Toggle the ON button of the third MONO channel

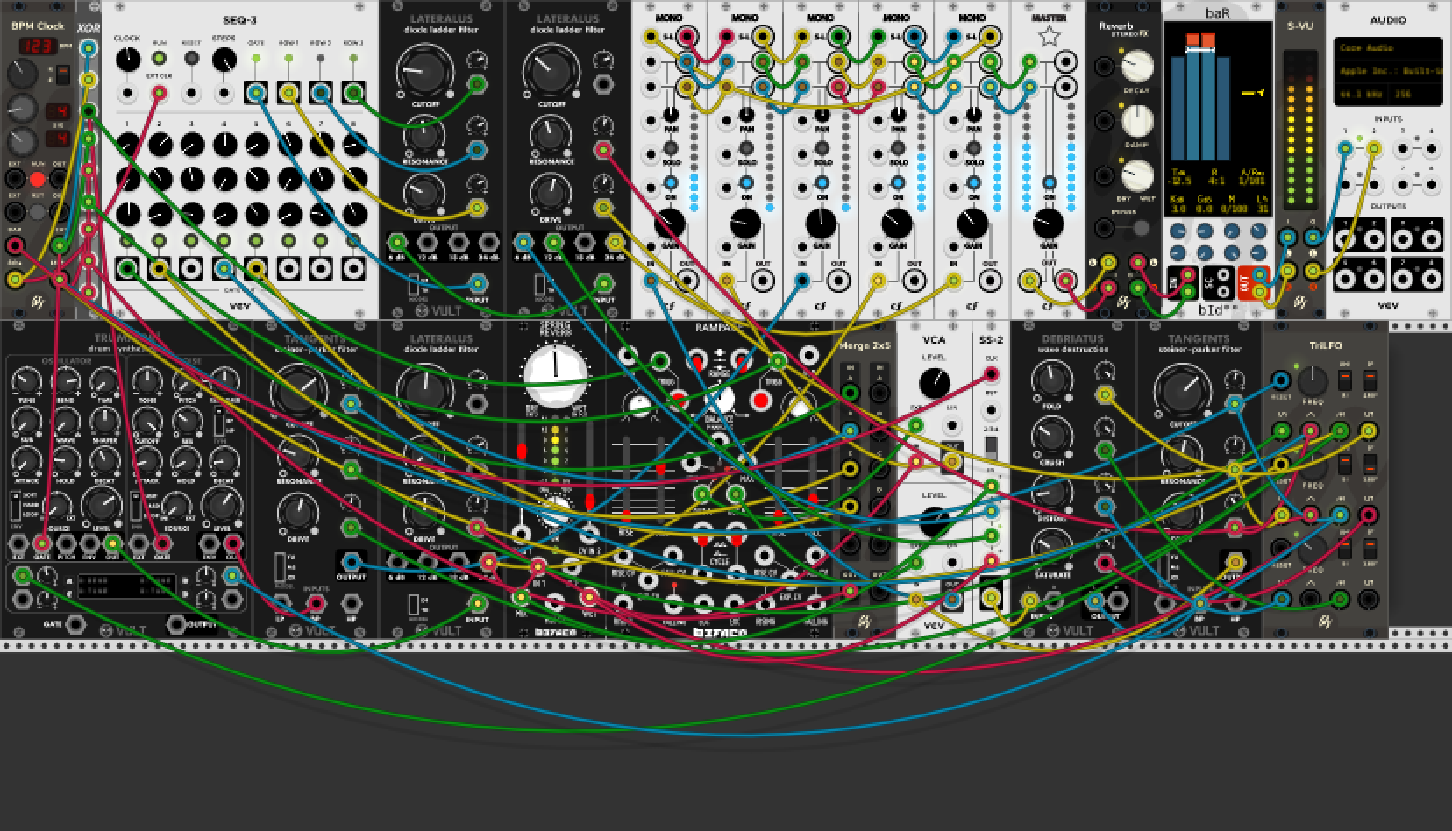pos(822,182)
